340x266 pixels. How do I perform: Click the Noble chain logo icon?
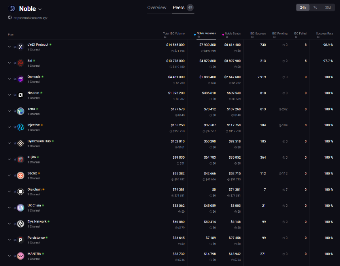(x=12, y=9)
